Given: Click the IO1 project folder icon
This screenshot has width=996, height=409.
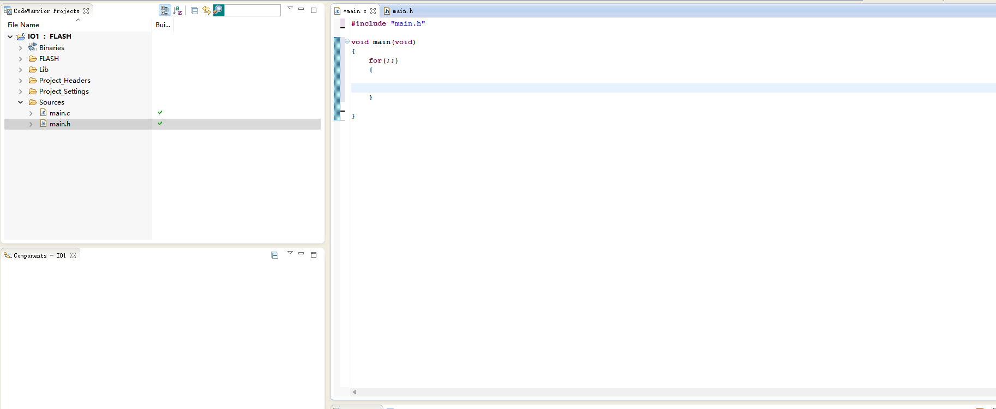Looking at the screenshot, I should (x=21, y=36).
